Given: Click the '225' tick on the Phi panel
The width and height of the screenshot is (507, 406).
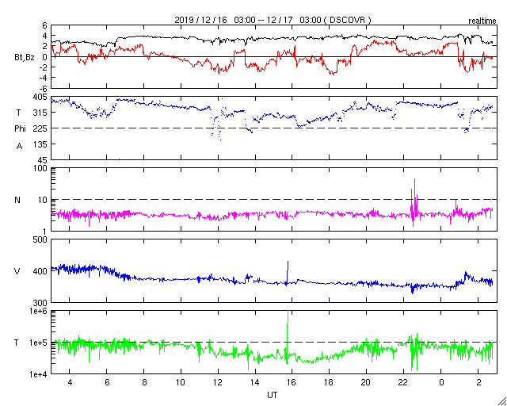Looking at the screenshot, I should tap(40, 129).
